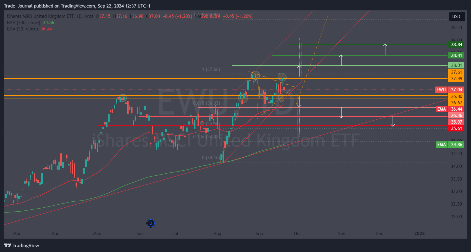The image size is (471, 252).
Task: Click the Apr label on time axis
Action: pos(55,234)
